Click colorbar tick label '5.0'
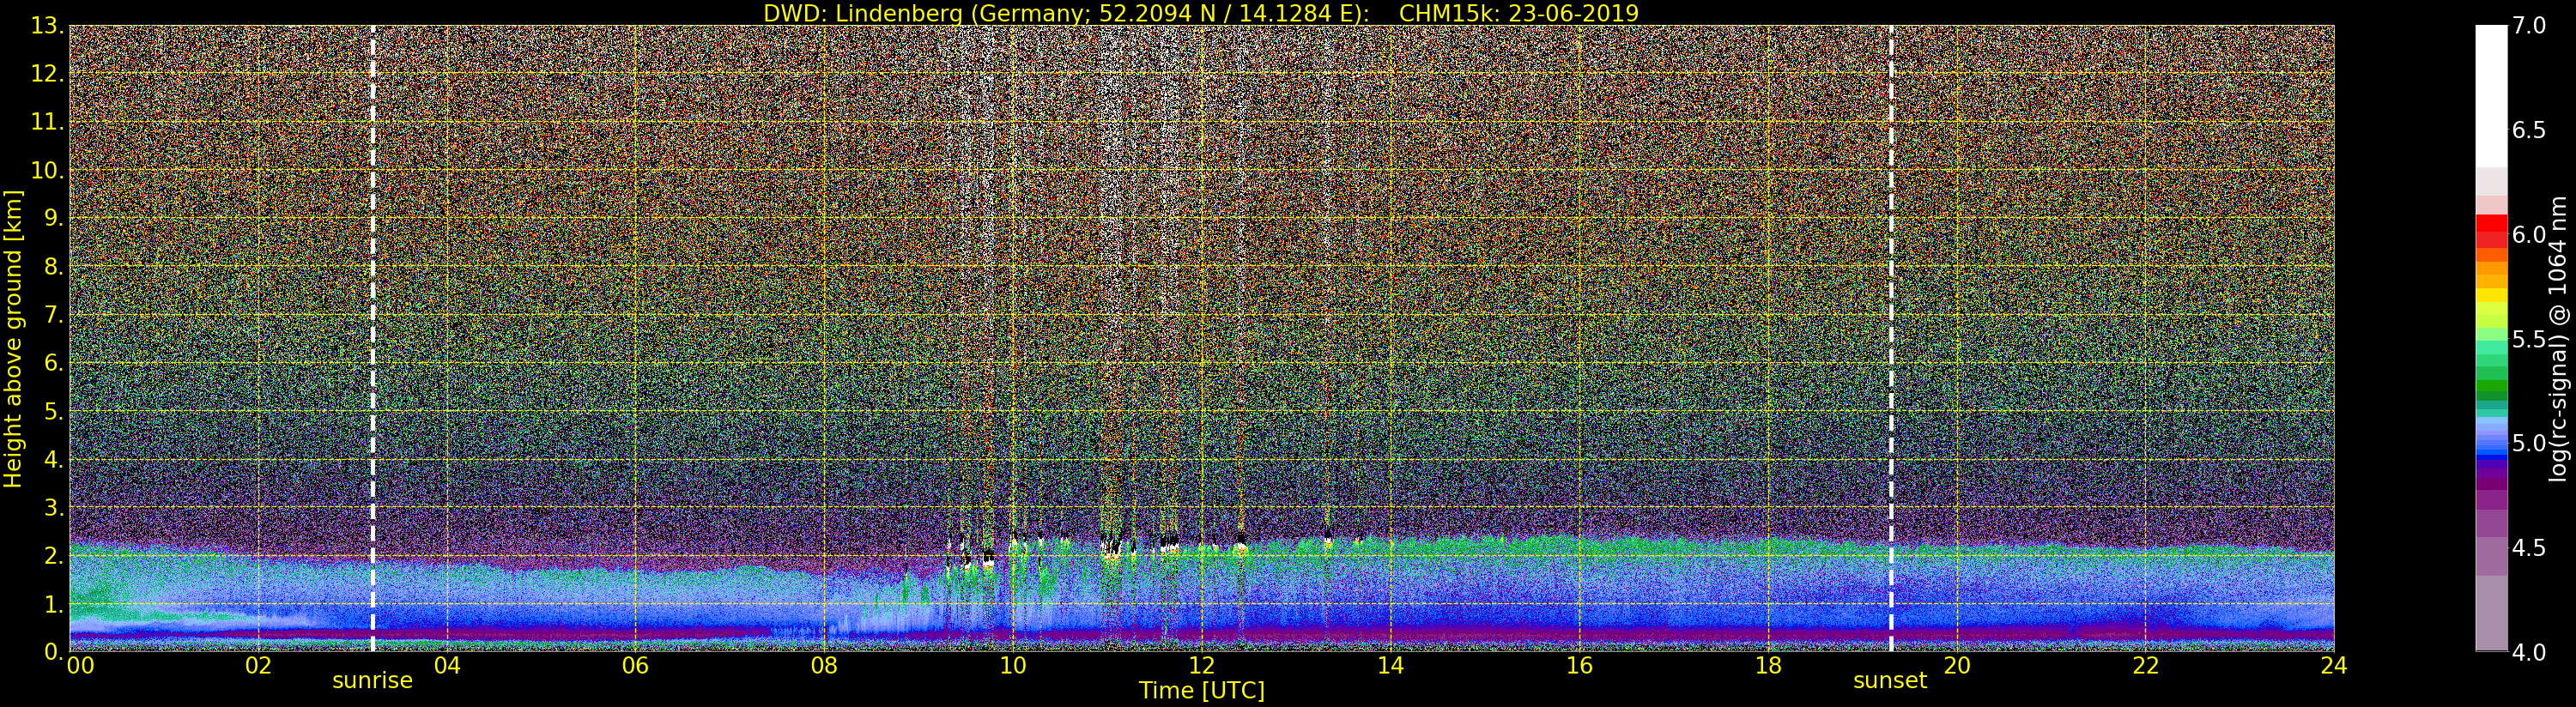Viewport: 2576px width, 707px height. [2529, 443]
